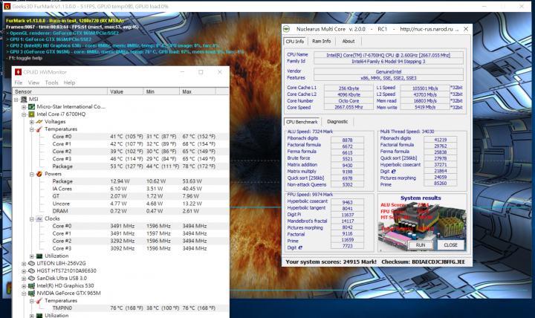This screenshot has height=318, width=535.
Task: Expand the Voltages node
Action: [32, 122]
